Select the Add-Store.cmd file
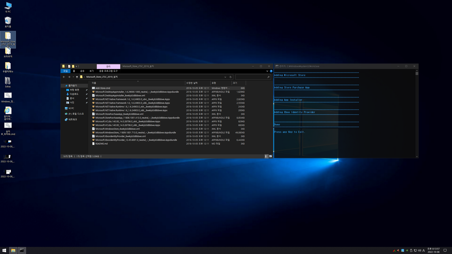Screen dimensions: 452x254 tap(168, 88)
